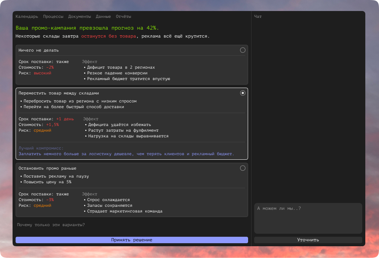The width and height of the screenshot is (379, 258).
Task: Open the Документы menu item
Action: [x=80, y=17]
